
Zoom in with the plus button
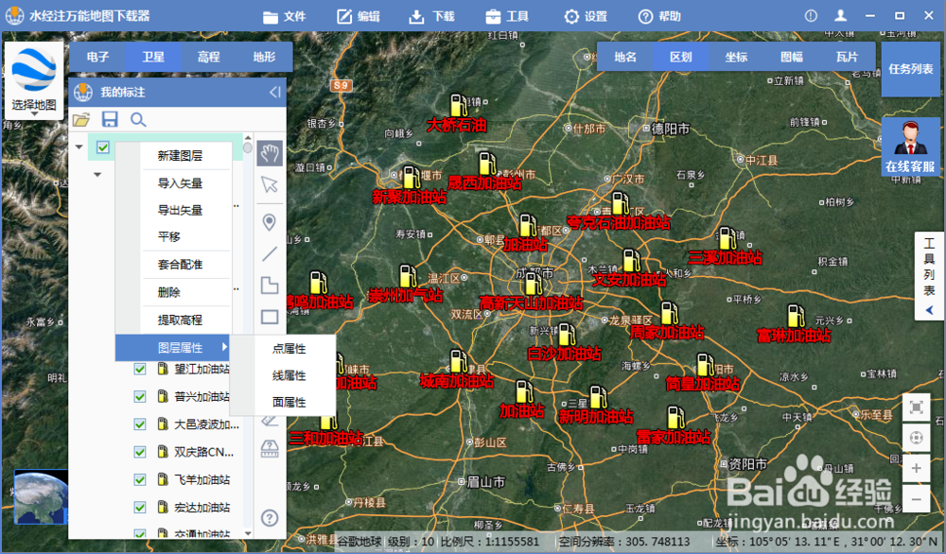[x=916, y=468]
